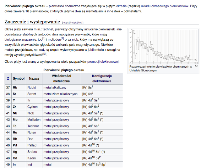Open the 'pierwiastki chemiczne' link

click(65, 6)
